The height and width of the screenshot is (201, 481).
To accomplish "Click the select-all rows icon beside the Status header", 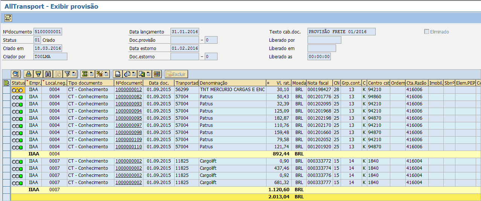I will pos(6,83).
